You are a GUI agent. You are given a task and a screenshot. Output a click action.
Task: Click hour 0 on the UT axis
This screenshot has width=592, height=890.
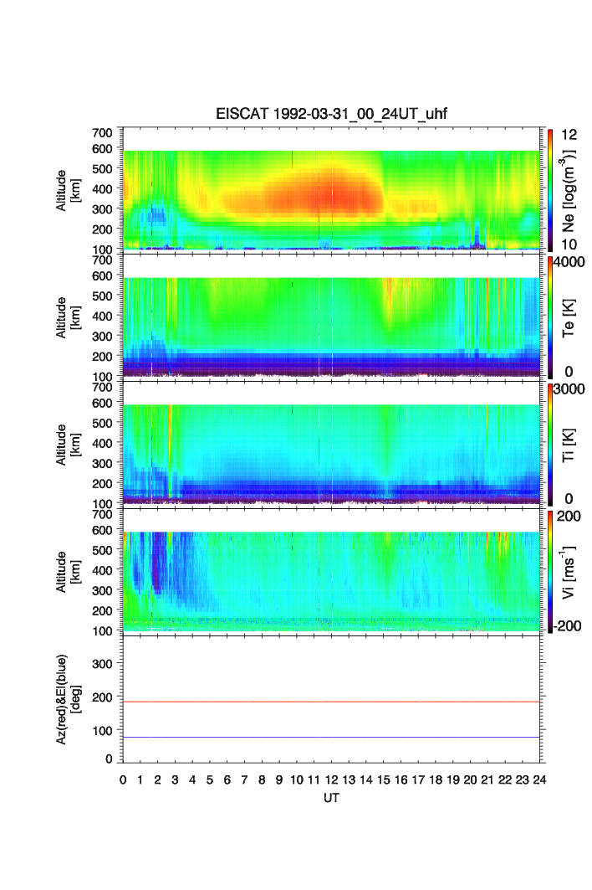click(123, 779)
